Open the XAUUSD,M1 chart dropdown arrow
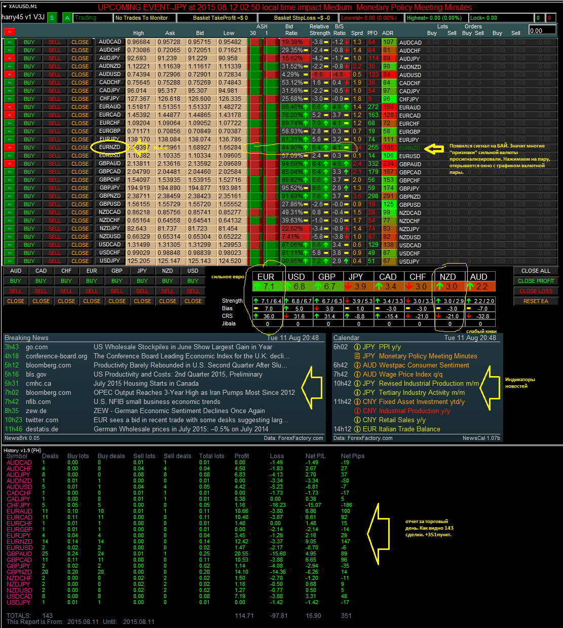563x628 pixels. tap(5, 7)
